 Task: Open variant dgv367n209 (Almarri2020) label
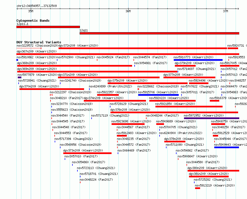(x=37, y=51)
